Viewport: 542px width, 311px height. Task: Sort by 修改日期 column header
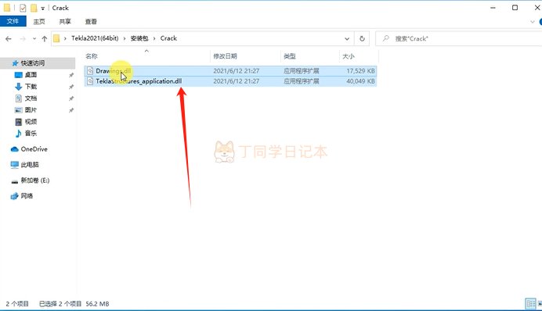225,56
